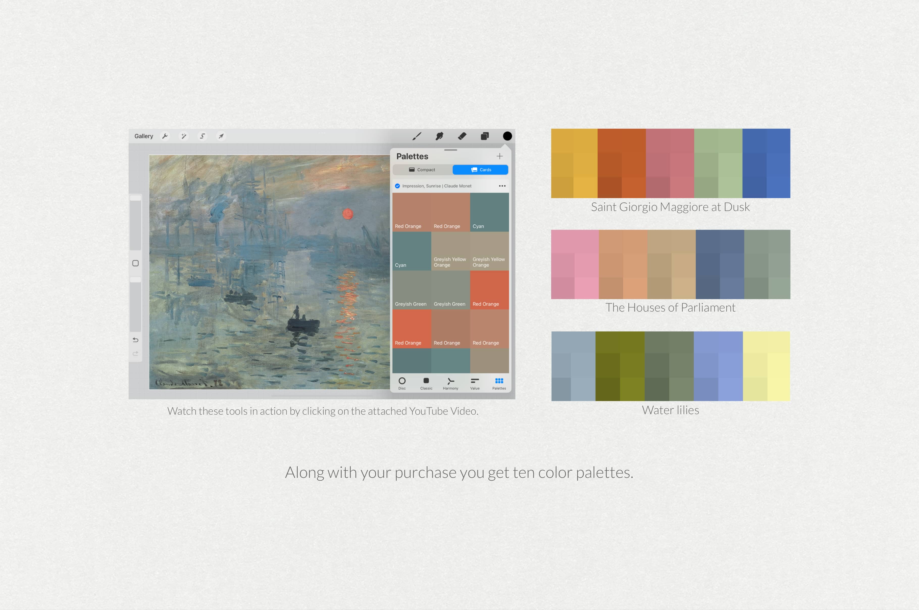Switch palette view to Compact

click(422, 170)
